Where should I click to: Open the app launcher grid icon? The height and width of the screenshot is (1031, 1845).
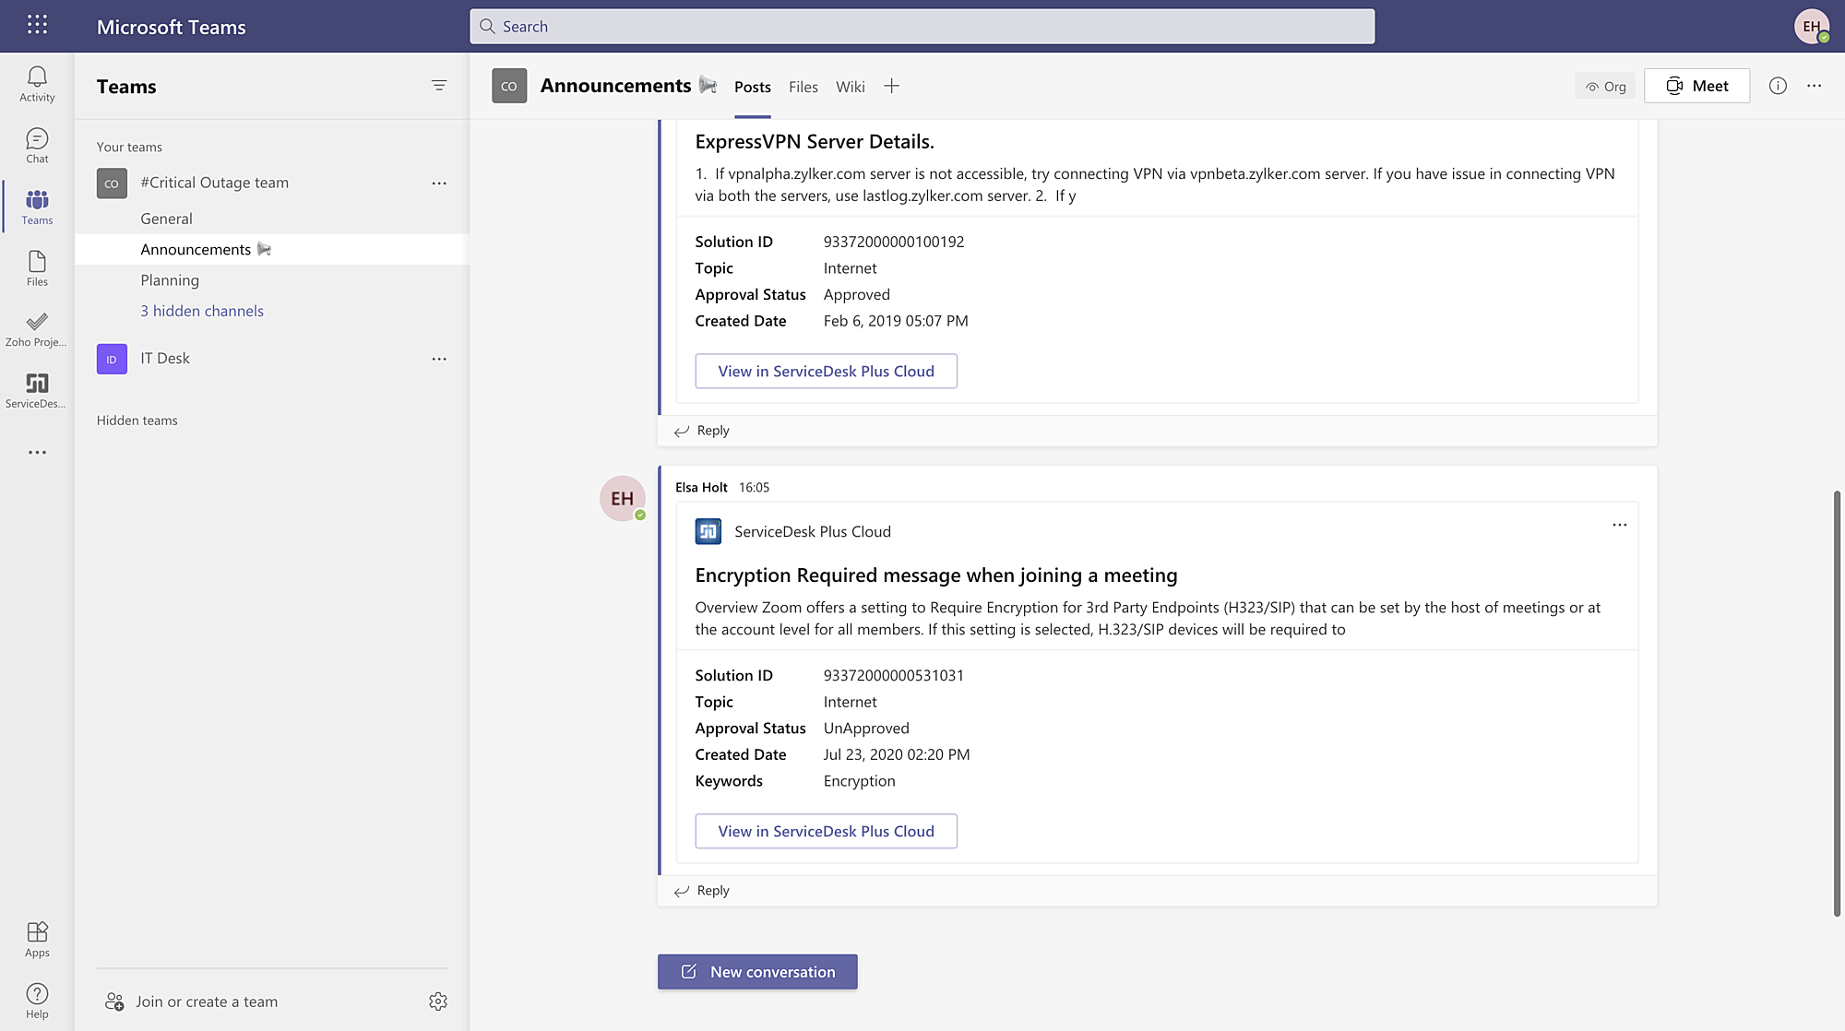click(37, 25)
